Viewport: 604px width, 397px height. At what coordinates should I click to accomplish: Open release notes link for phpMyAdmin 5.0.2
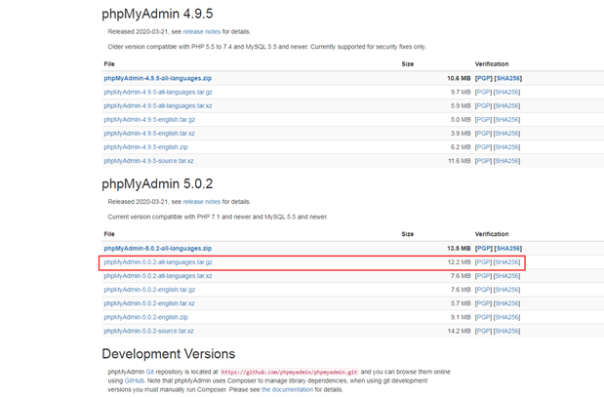tap(201, 202)
